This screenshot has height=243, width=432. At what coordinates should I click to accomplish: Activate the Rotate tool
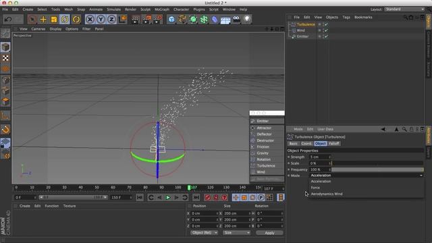point(65,20)
